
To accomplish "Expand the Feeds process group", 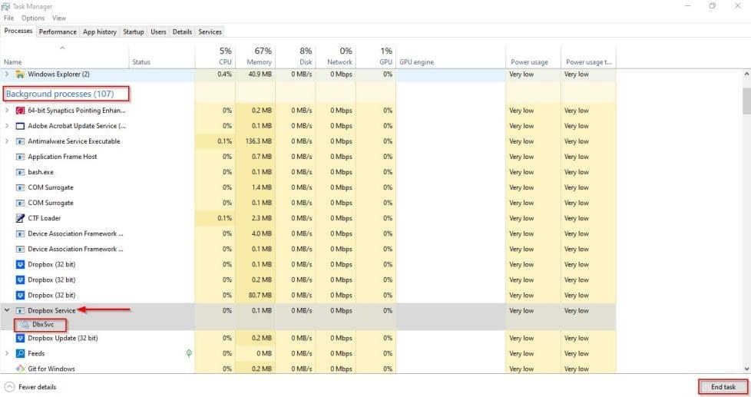I will coord(8,353).
